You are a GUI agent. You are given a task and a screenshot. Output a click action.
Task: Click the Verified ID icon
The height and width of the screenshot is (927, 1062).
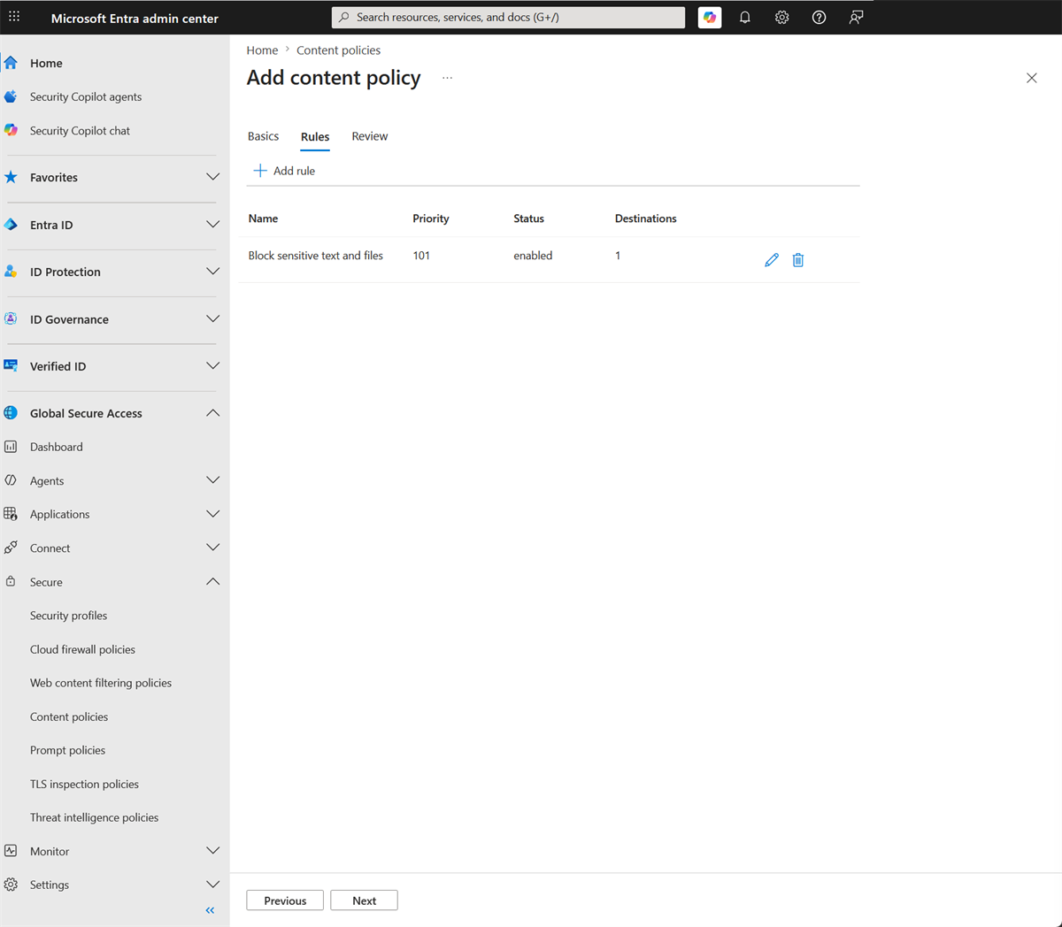(x=11, y=365)
